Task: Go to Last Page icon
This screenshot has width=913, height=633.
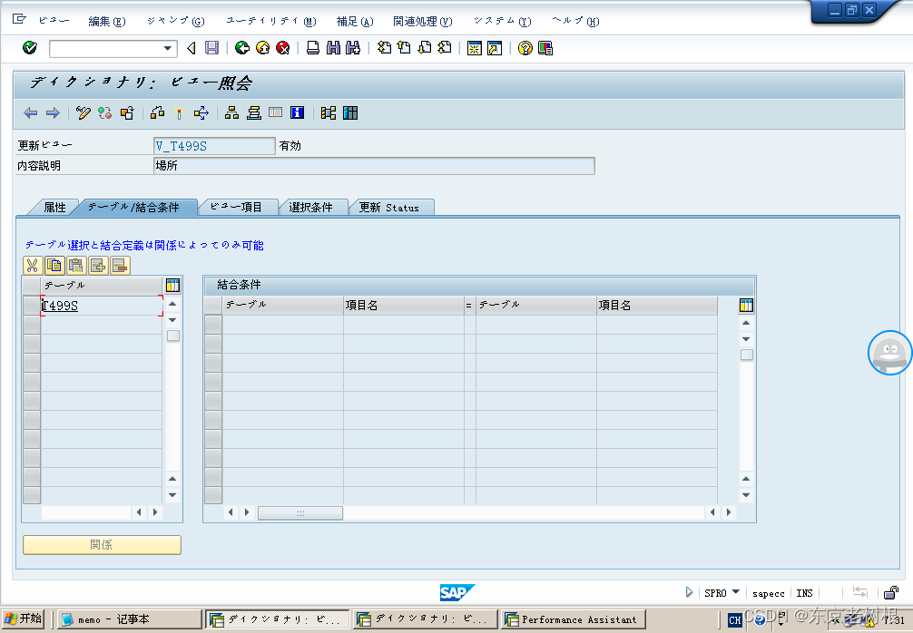Action: tap(445, 48)
